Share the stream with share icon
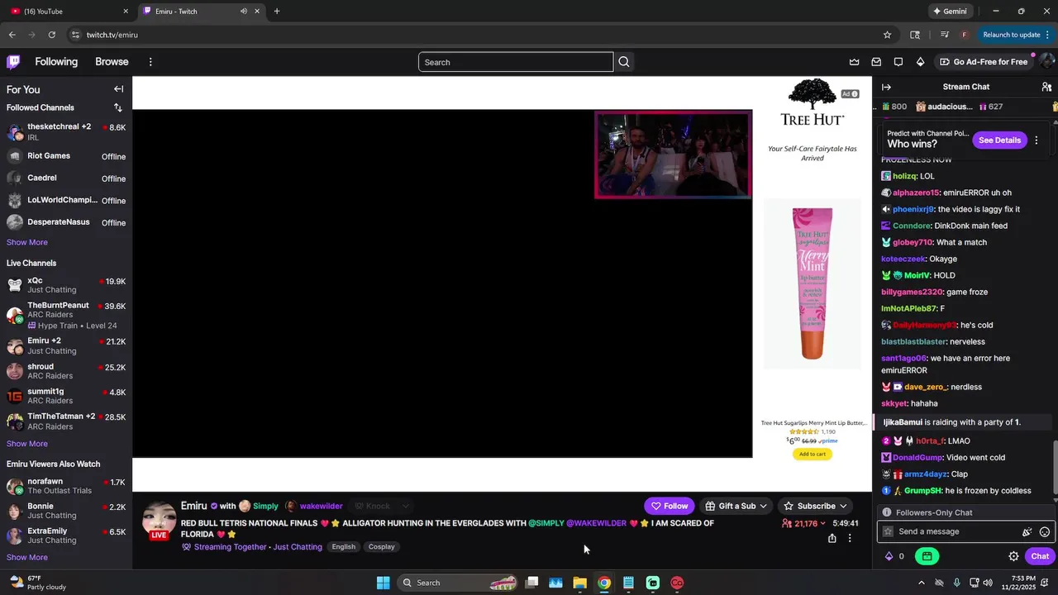The height and width of the screenshot is (595, 1058). point(832,538)
